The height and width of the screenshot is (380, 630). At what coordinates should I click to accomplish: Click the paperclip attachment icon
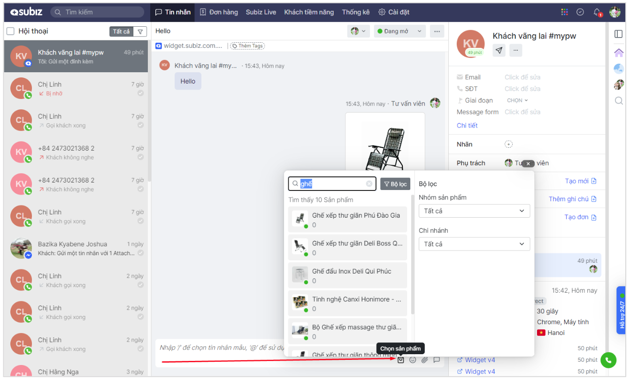pyautogui.click(x=424, y=360)
